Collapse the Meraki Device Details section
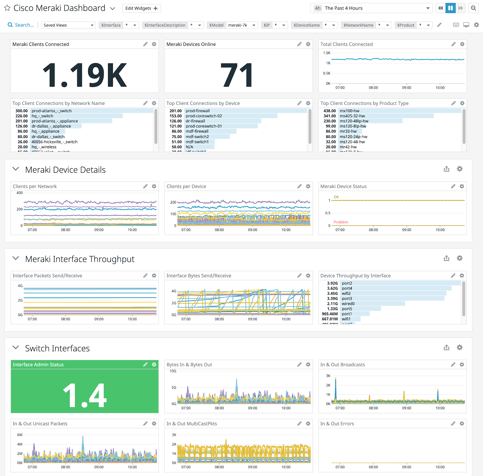This screenshot has height=476, width=483. click(16, 169)
